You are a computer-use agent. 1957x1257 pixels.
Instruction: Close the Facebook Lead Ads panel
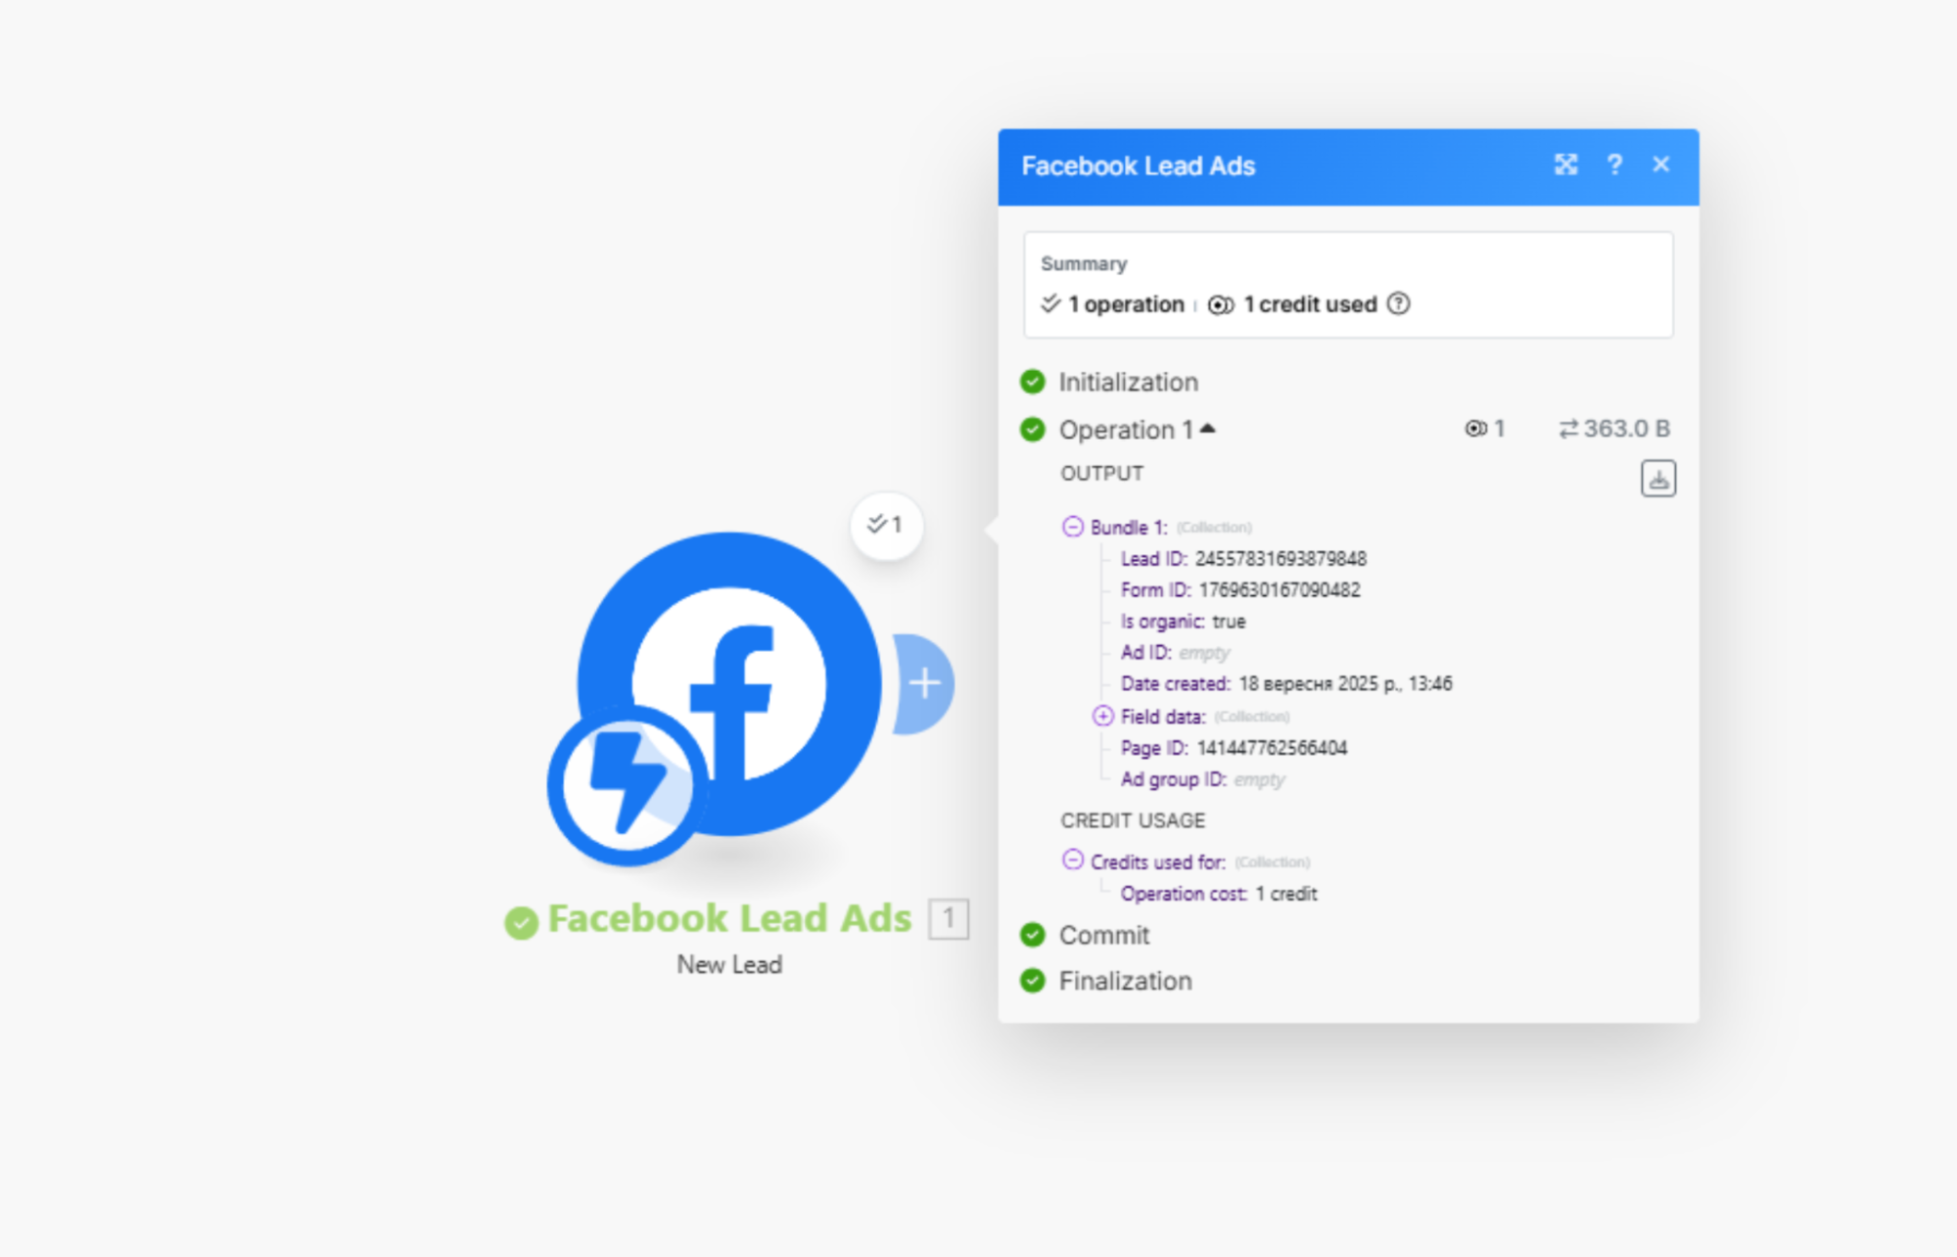pyautogui.click(x=1661, y=164)
